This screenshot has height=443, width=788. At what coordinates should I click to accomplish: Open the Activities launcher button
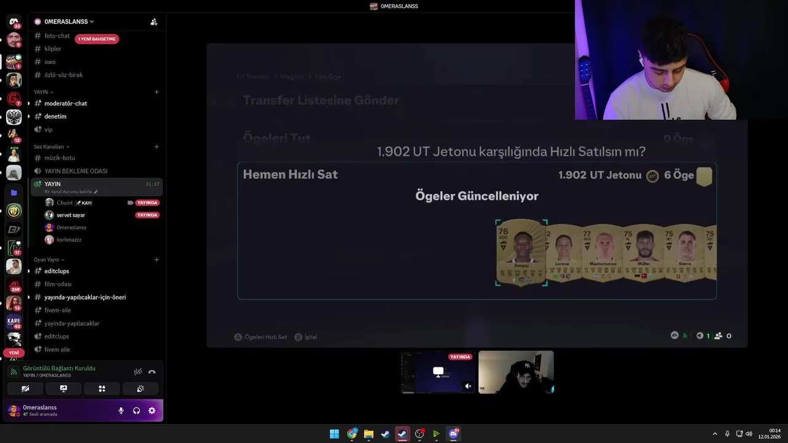tap(102, 389)
